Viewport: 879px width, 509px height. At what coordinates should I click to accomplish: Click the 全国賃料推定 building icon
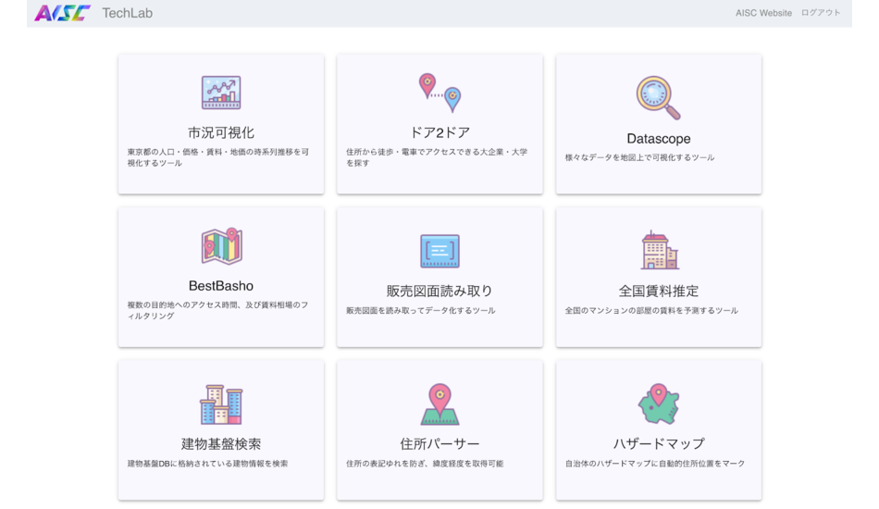click(659, 250)
